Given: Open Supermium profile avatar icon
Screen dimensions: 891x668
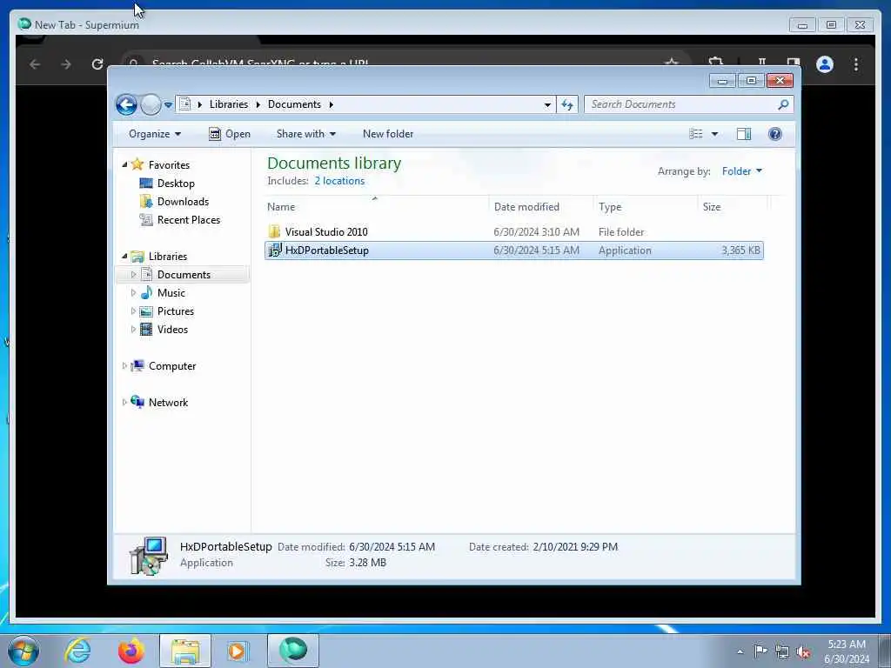Looking at the screenshot, I should click(x=825, y=64).
